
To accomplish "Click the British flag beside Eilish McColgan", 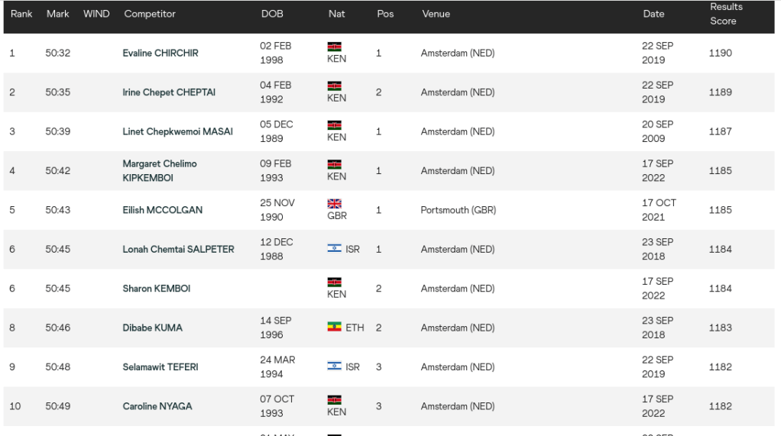I will pyautogui.click(x=334, y=203).
